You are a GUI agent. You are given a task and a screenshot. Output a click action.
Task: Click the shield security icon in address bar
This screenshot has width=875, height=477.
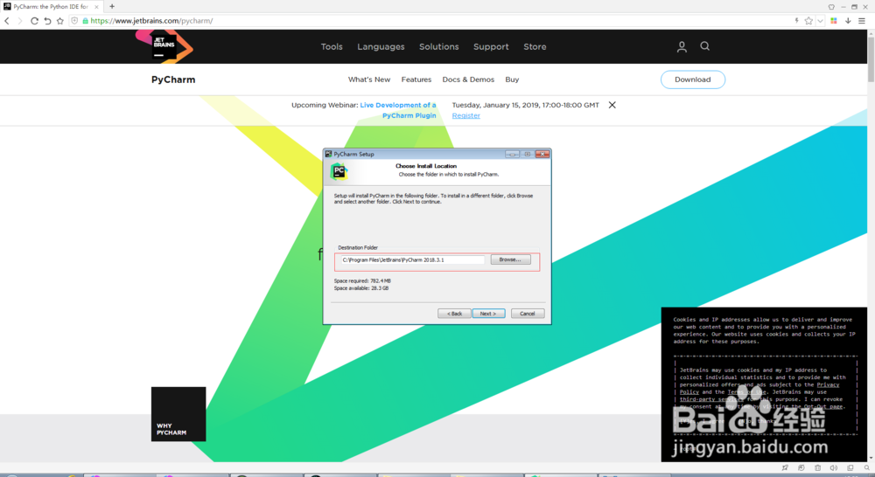click(74, 21)
